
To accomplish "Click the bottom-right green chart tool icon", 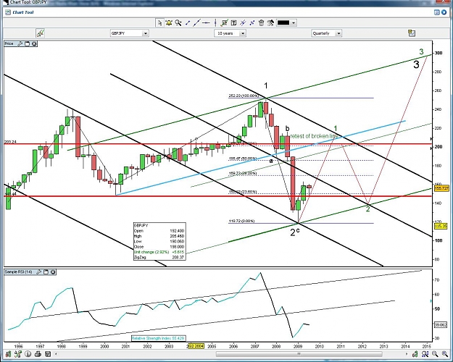I will (415, 353).
